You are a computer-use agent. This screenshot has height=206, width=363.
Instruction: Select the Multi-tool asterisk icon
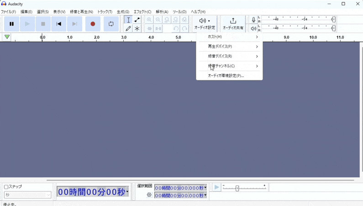coord(137,28)
